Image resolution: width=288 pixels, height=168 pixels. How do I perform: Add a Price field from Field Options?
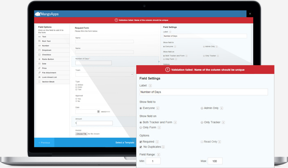click(53, 68)
